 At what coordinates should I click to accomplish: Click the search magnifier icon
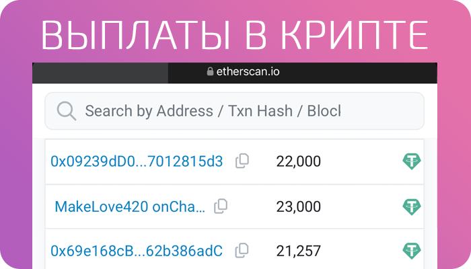(x=67, y=111)
